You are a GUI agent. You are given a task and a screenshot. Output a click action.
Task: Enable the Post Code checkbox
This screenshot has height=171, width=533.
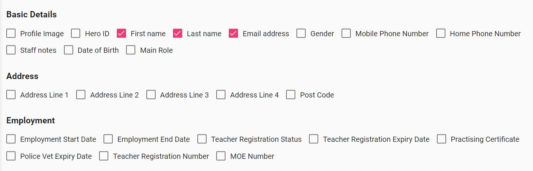pos(291,95)
